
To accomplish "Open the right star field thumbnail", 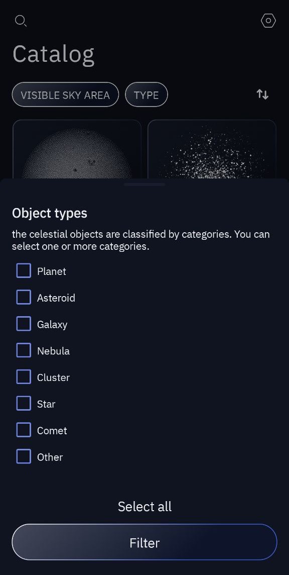I will pyautogui.click(x=212, y=151).
